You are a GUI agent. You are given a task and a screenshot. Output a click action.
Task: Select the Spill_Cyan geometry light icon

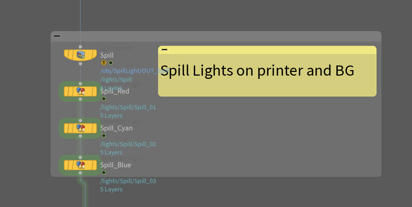point(80,128)
